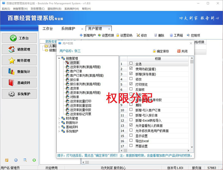Click permission list scroll down arrow
The width and height of the screenshot is (223, 170).
(x=192, y=147)
